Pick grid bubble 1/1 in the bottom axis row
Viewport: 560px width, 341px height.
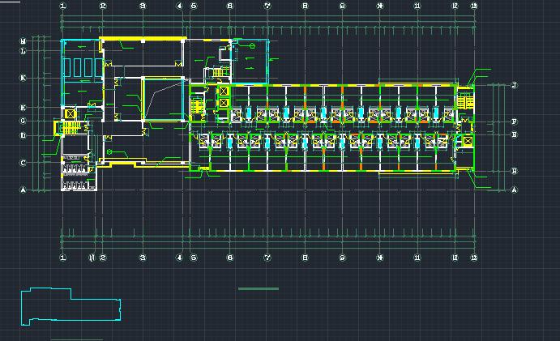pos(92,258)
